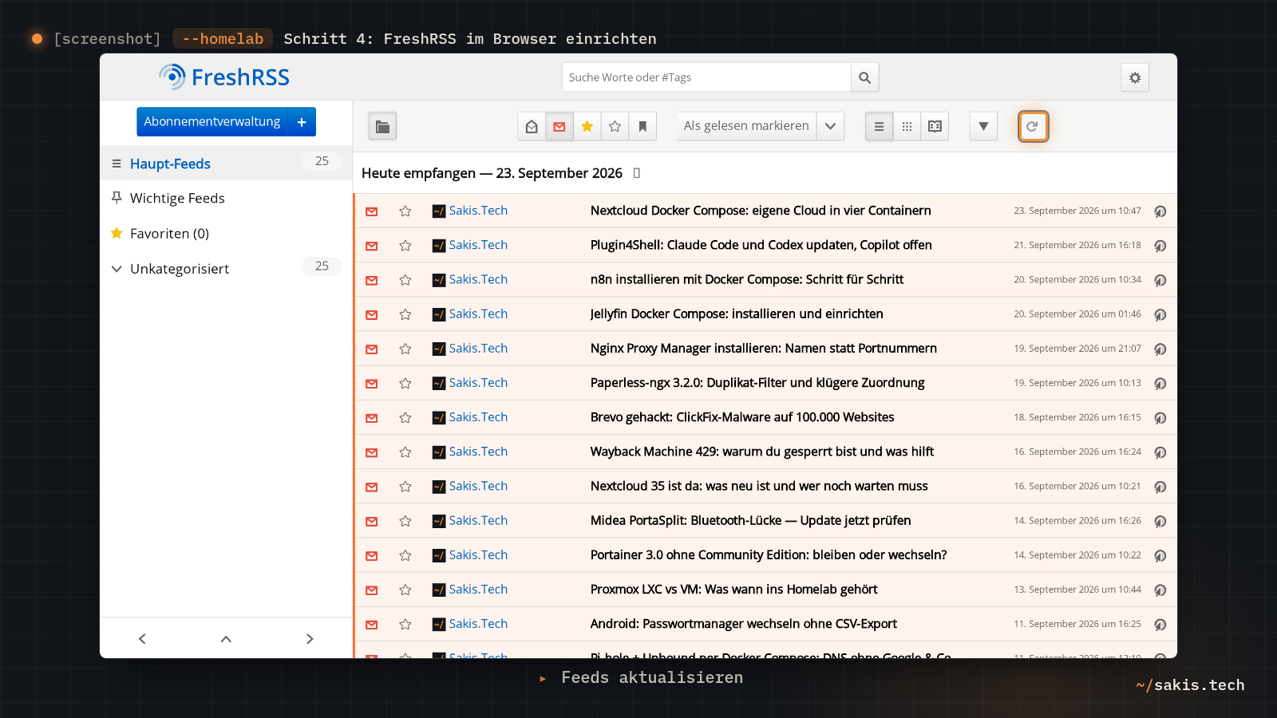1277x718 pixels.
Task: Click the search magnifier button
Action: 864,77
